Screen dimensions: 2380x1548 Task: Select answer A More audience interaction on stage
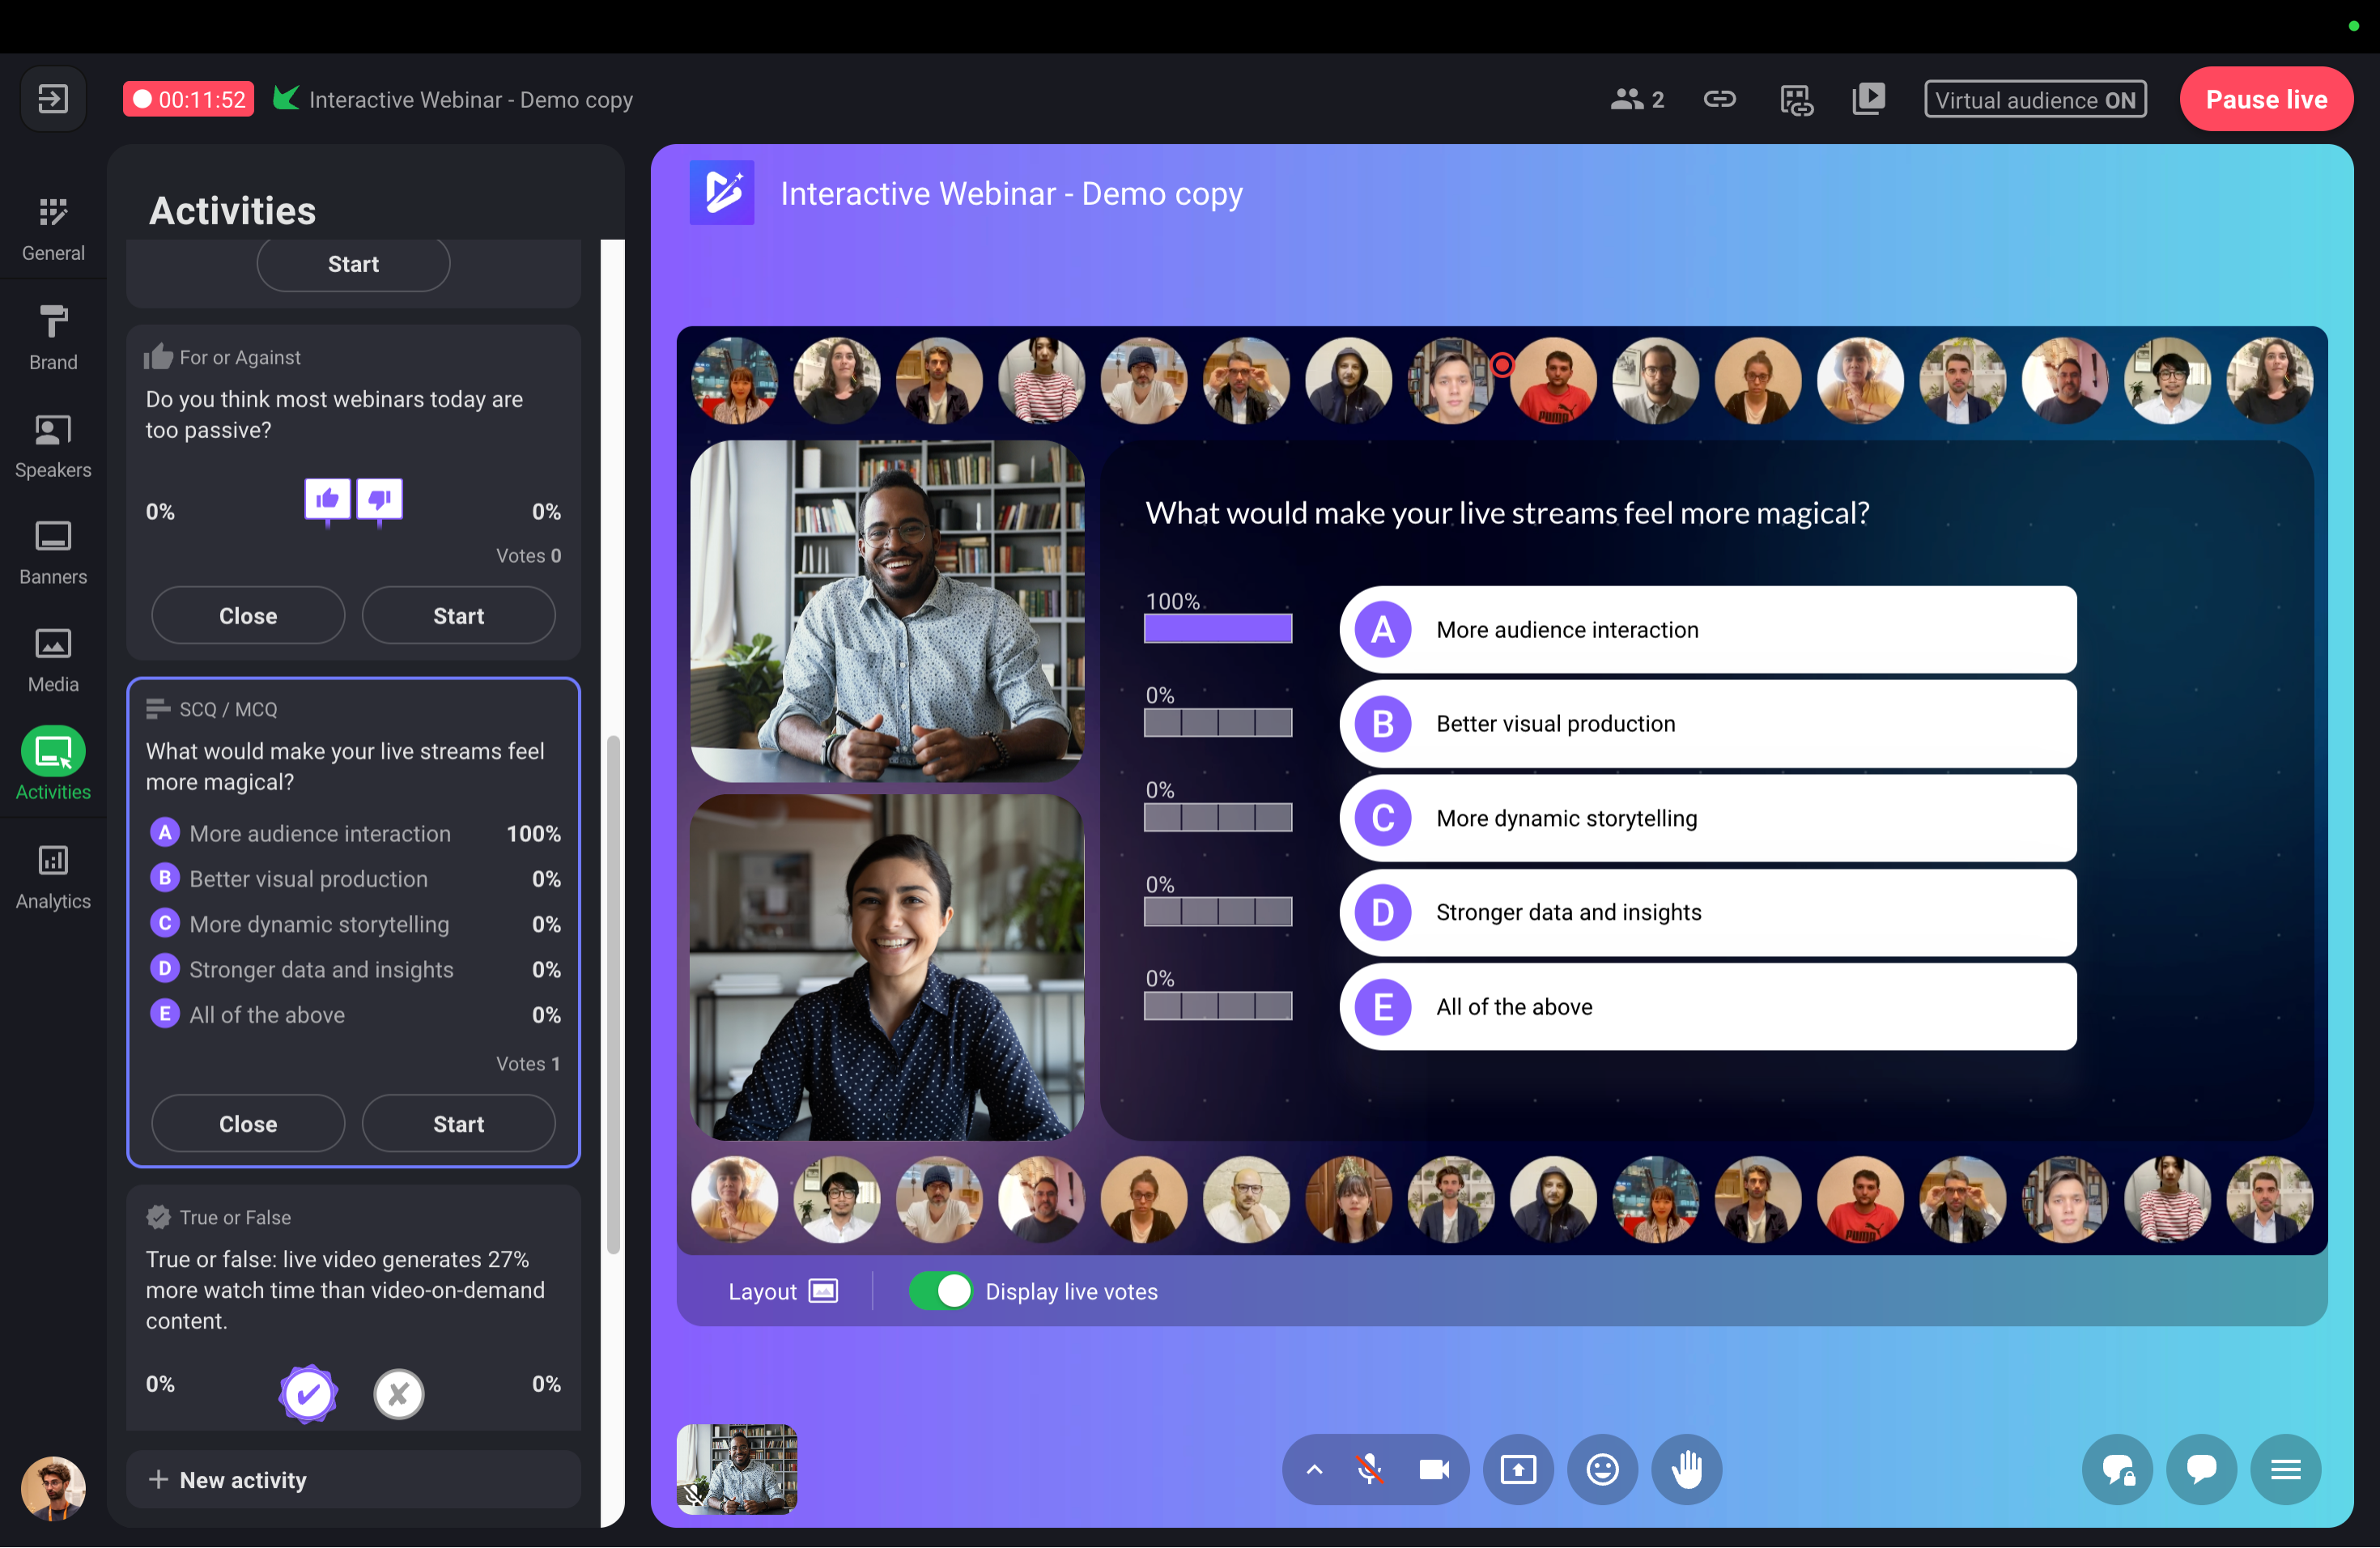click(x=1707, y=630)
